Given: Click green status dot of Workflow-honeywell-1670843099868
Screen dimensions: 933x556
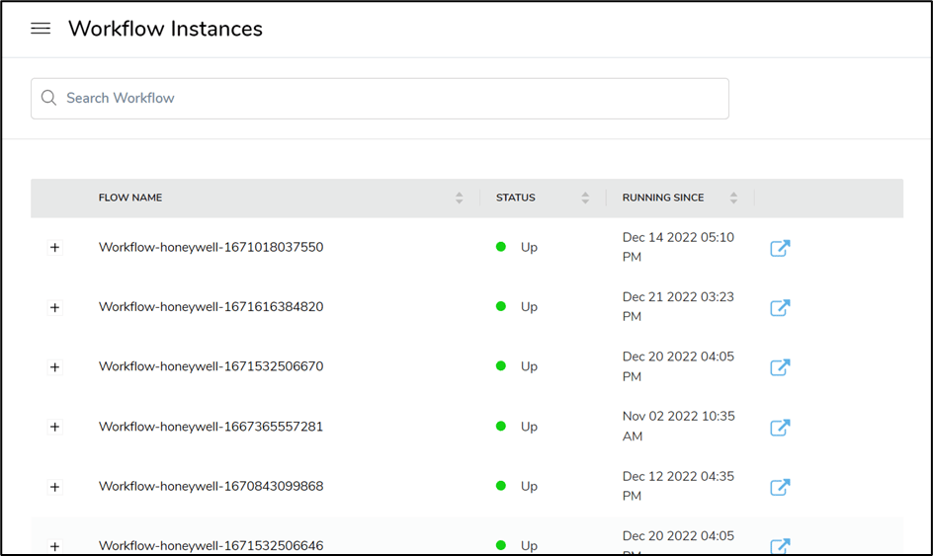Looking at the screenshot, I should 501,486.
